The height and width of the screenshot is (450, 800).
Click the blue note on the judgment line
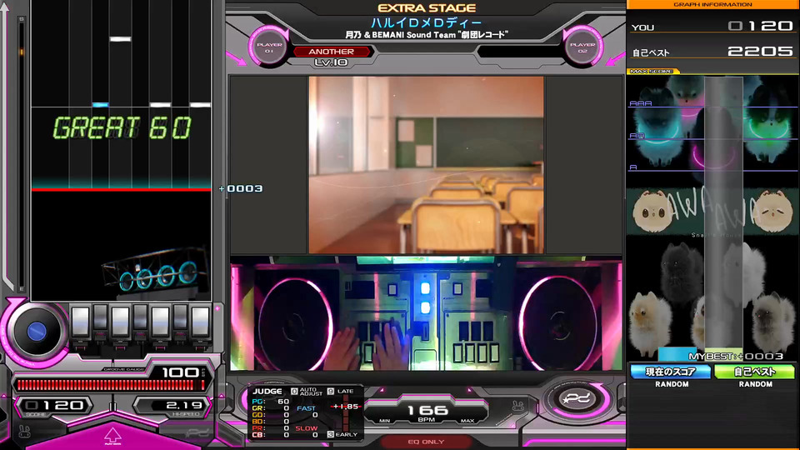[100, 105]
